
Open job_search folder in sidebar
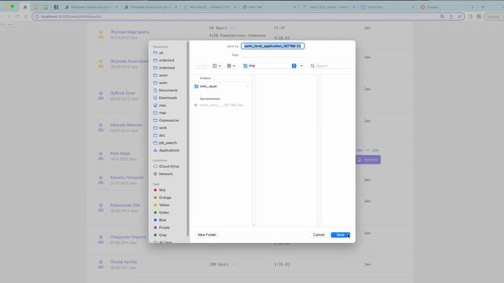[169, 143]
